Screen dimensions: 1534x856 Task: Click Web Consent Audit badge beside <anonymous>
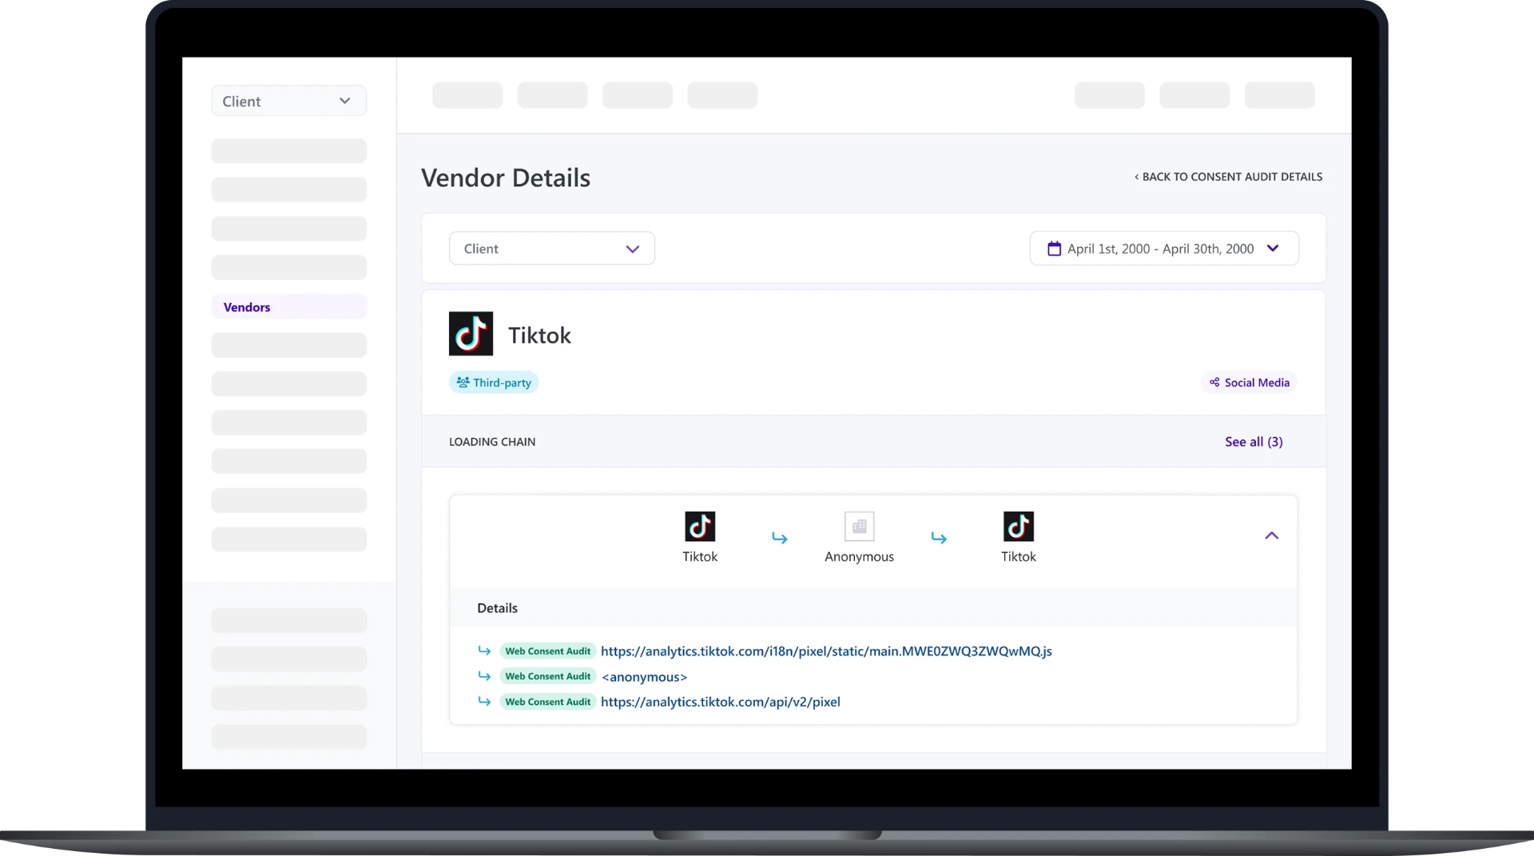[548, 676]
